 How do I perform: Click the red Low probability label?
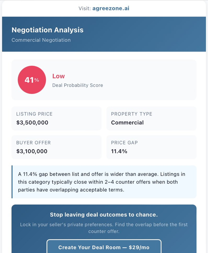[x=58, y=76]
